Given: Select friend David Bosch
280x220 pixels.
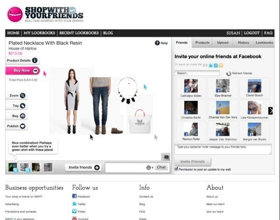Looking at the screenshot, I should pyautogui.click(x=254, y=88).
